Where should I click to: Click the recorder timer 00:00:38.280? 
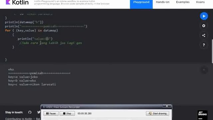pyautogui.click(x=84, y=113)
